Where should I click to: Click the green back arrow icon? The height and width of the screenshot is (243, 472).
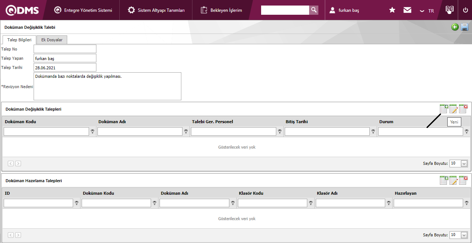[x=455, y=27]
